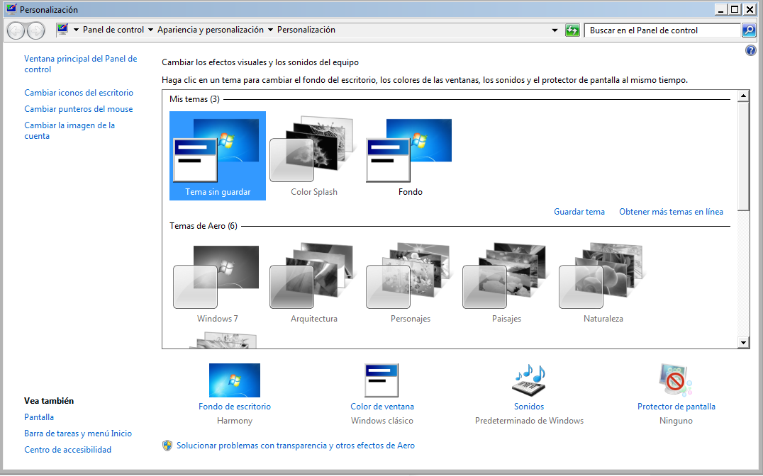Click the search box in Control Panel

[x=662, y=30]
